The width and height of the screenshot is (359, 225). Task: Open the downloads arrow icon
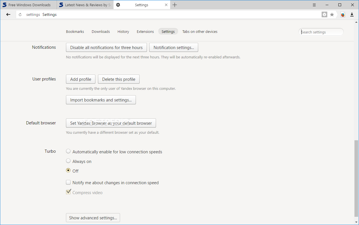(x=352, y=14)
